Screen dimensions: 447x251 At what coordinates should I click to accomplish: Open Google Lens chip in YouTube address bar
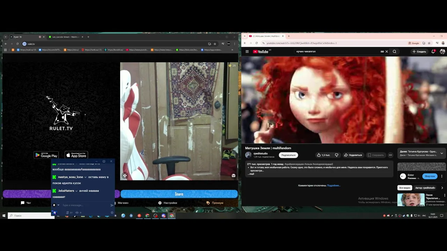click(414, 43)
